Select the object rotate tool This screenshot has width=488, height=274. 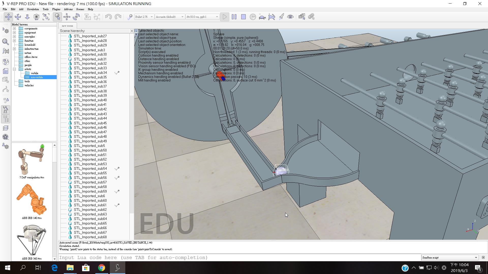pos(76,17)
